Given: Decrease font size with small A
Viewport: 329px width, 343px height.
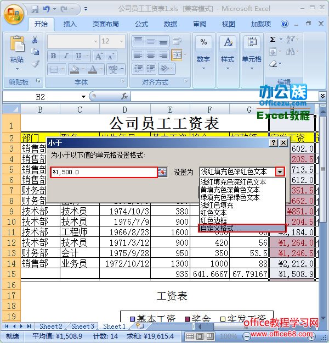Looking at the screenshot, I should (111, 56).
